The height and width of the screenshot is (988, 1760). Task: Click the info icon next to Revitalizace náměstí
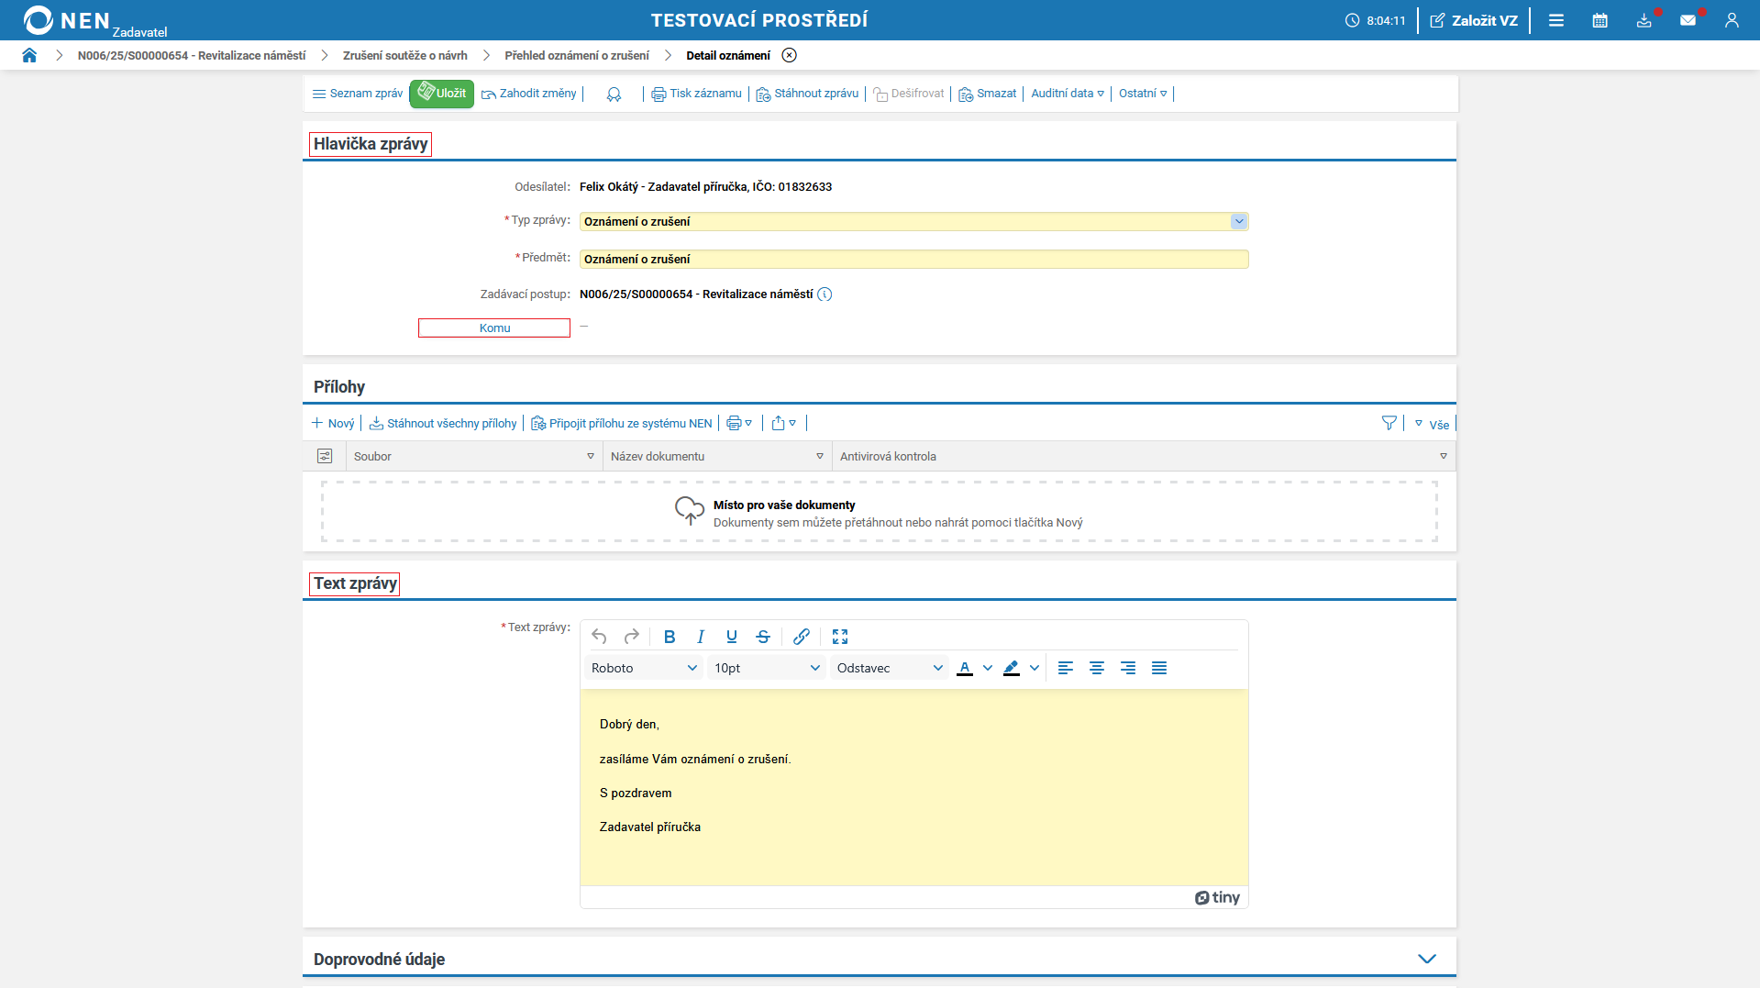[825, 294]
